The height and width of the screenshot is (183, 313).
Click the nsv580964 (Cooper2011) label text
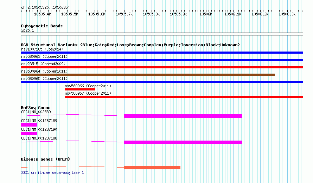coord(44,71)
